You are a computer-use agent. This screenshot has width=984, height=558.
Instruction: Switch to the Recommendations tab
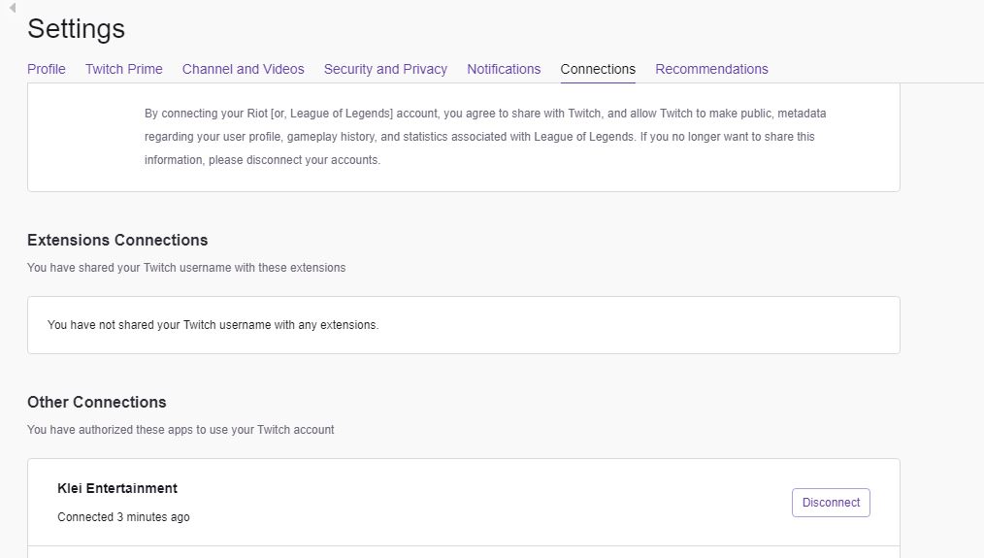pyautogui.click(x=711, y=69)
